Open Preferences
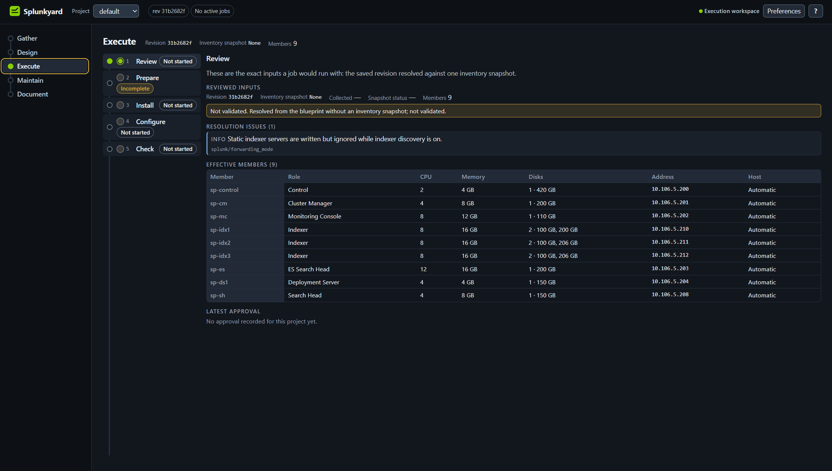Image resolution: width=832 pixels, height=471 pixels. coord(783,11)
